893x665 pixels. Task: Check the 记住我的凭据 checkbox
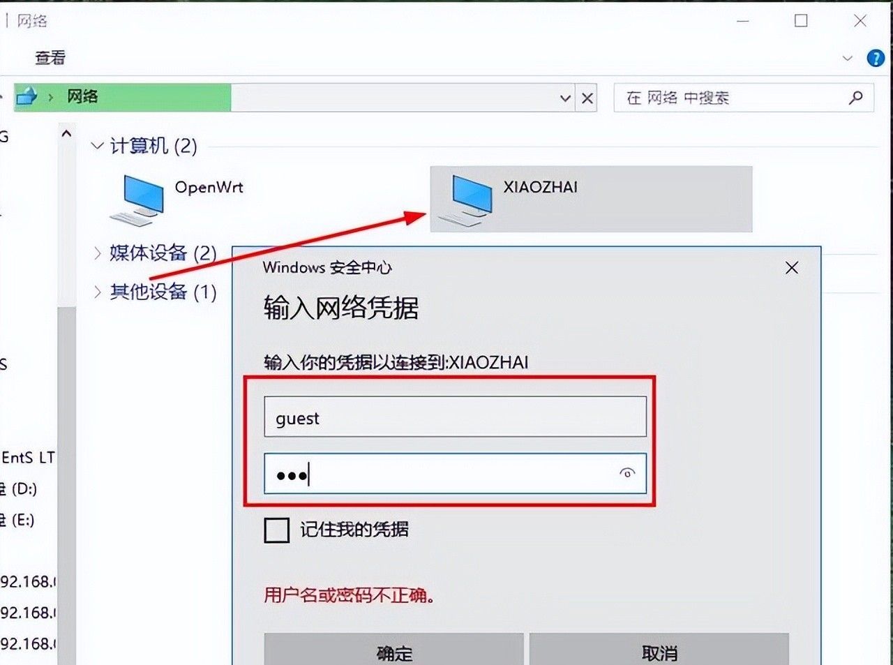coord(277,530)
